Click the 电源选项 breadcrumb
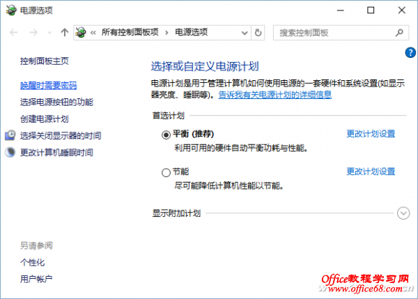This screenshot has width=418, height=299. [x=191, y=32]
